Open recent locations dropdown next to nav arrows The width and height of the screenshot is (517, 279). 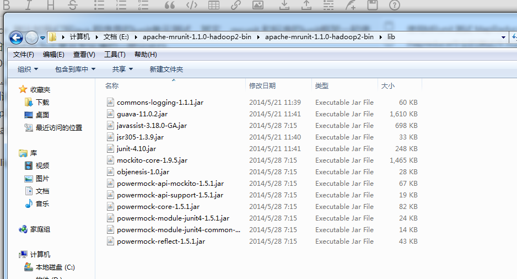[x=42, y=38]
